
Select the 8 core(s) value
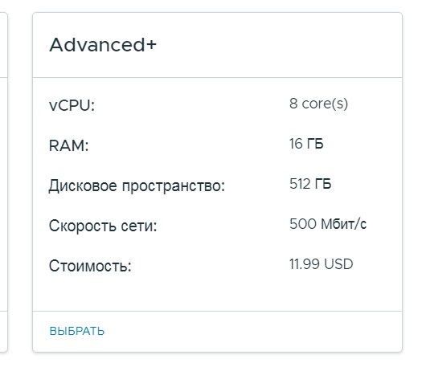[x=318, y=104]
